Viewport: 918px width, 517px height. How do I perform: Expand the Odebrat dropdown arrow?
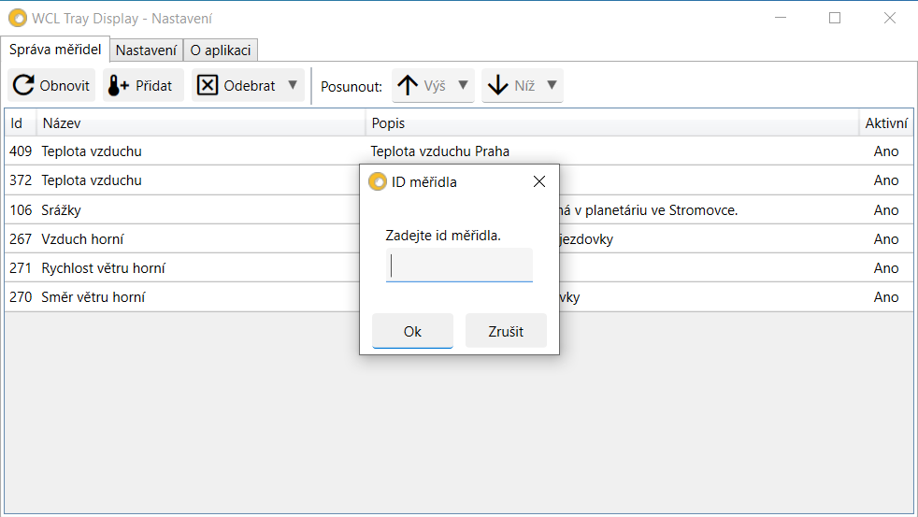click(x=293, y=85)
